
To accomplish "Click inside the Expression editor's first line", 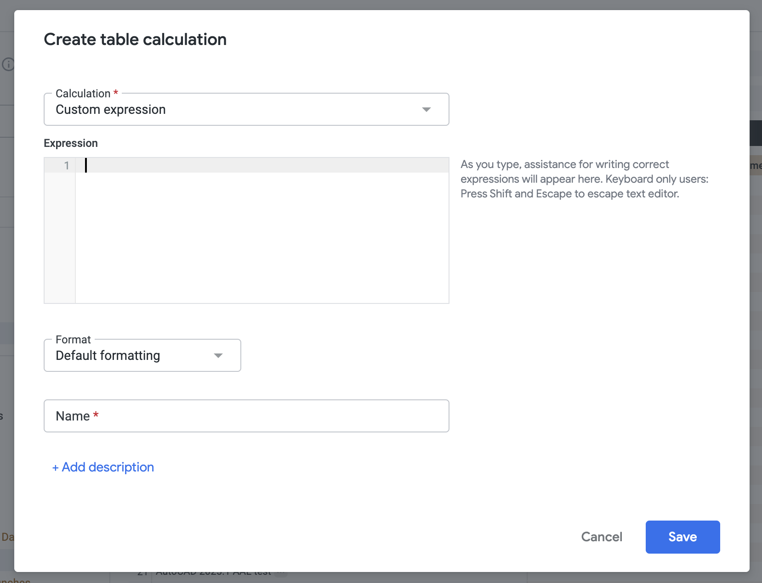I will pyautogui.click(x=262, y=165).
